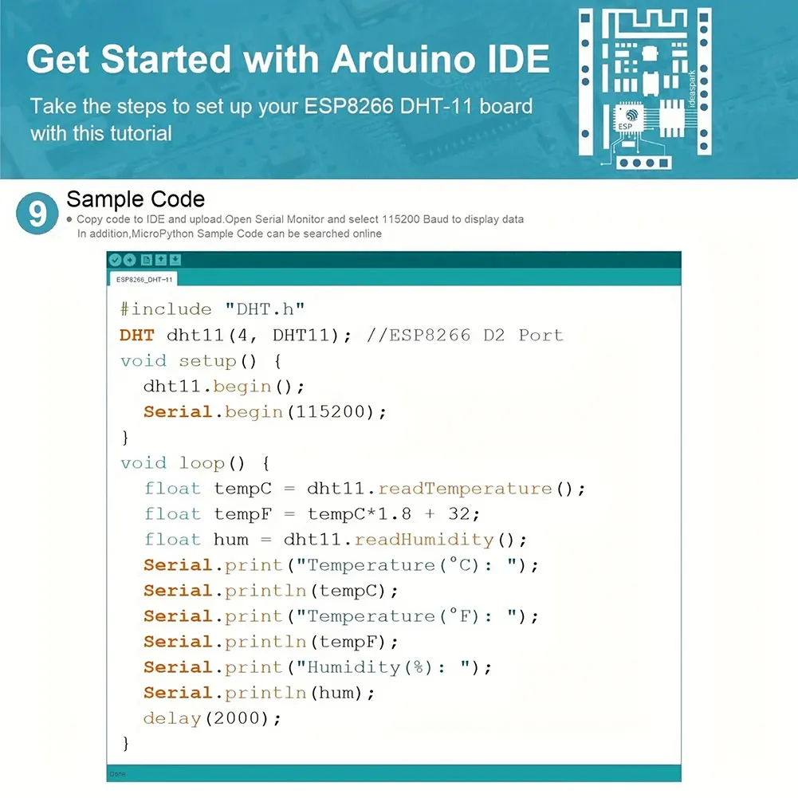Click the Save sketch down-arrow icon
The width and height of the screenshot is (798, 798).
175,260
